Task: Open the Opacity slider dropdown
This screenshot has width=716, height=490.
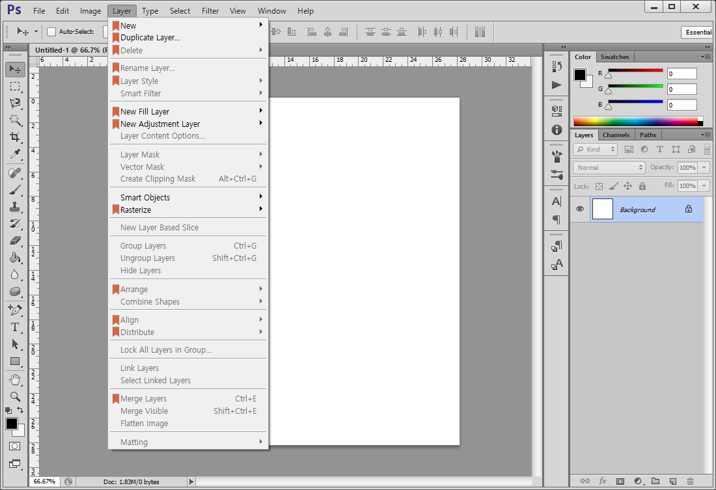Action: pos(704,168)
